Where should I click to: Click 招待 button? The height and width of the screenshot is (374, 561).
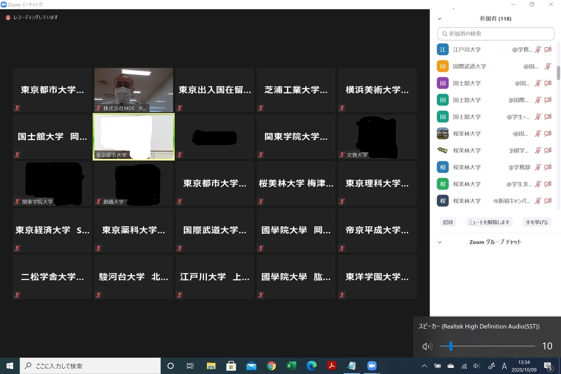pyautogui.click(x=448, y=223)
